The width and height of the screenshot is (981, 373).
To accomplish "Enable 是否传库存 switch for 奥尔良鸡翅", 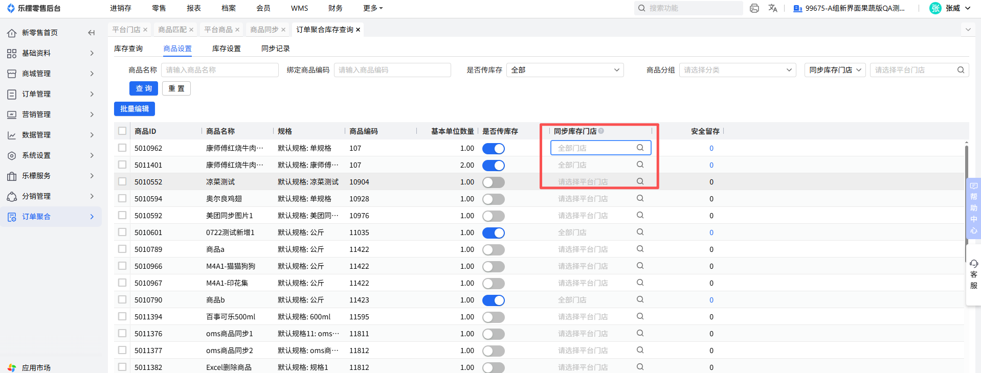I will 494,199.
